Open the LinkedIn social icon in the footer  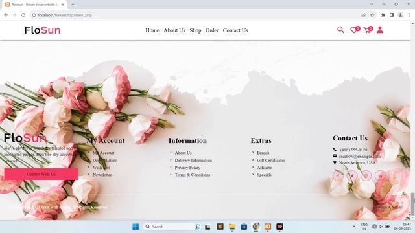[380, 175]
